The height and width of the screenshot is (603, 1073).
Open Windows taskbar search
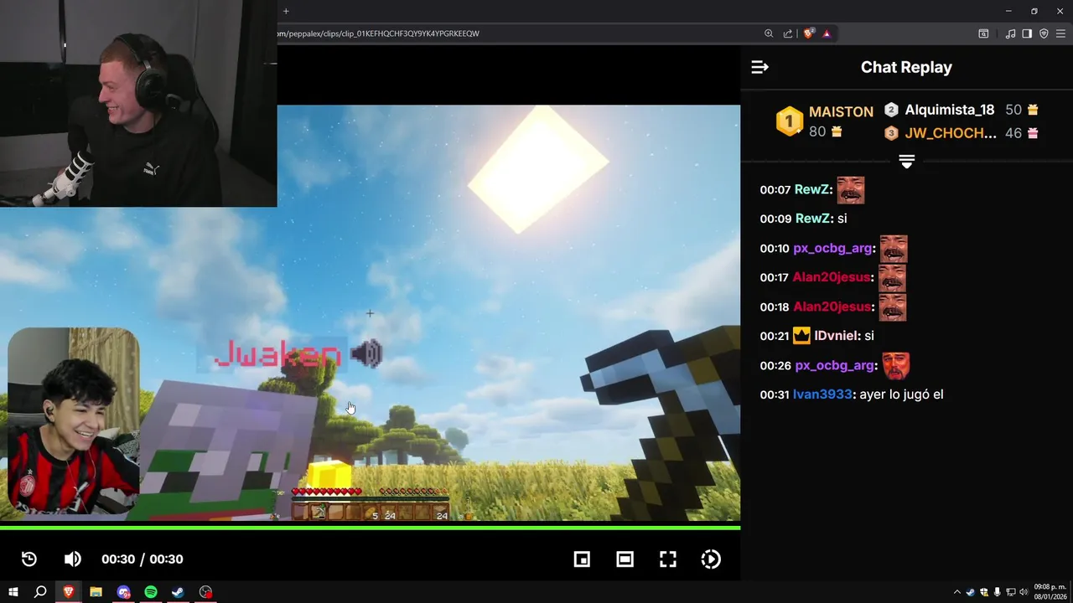pyautogui.click(x=40, y=592)
